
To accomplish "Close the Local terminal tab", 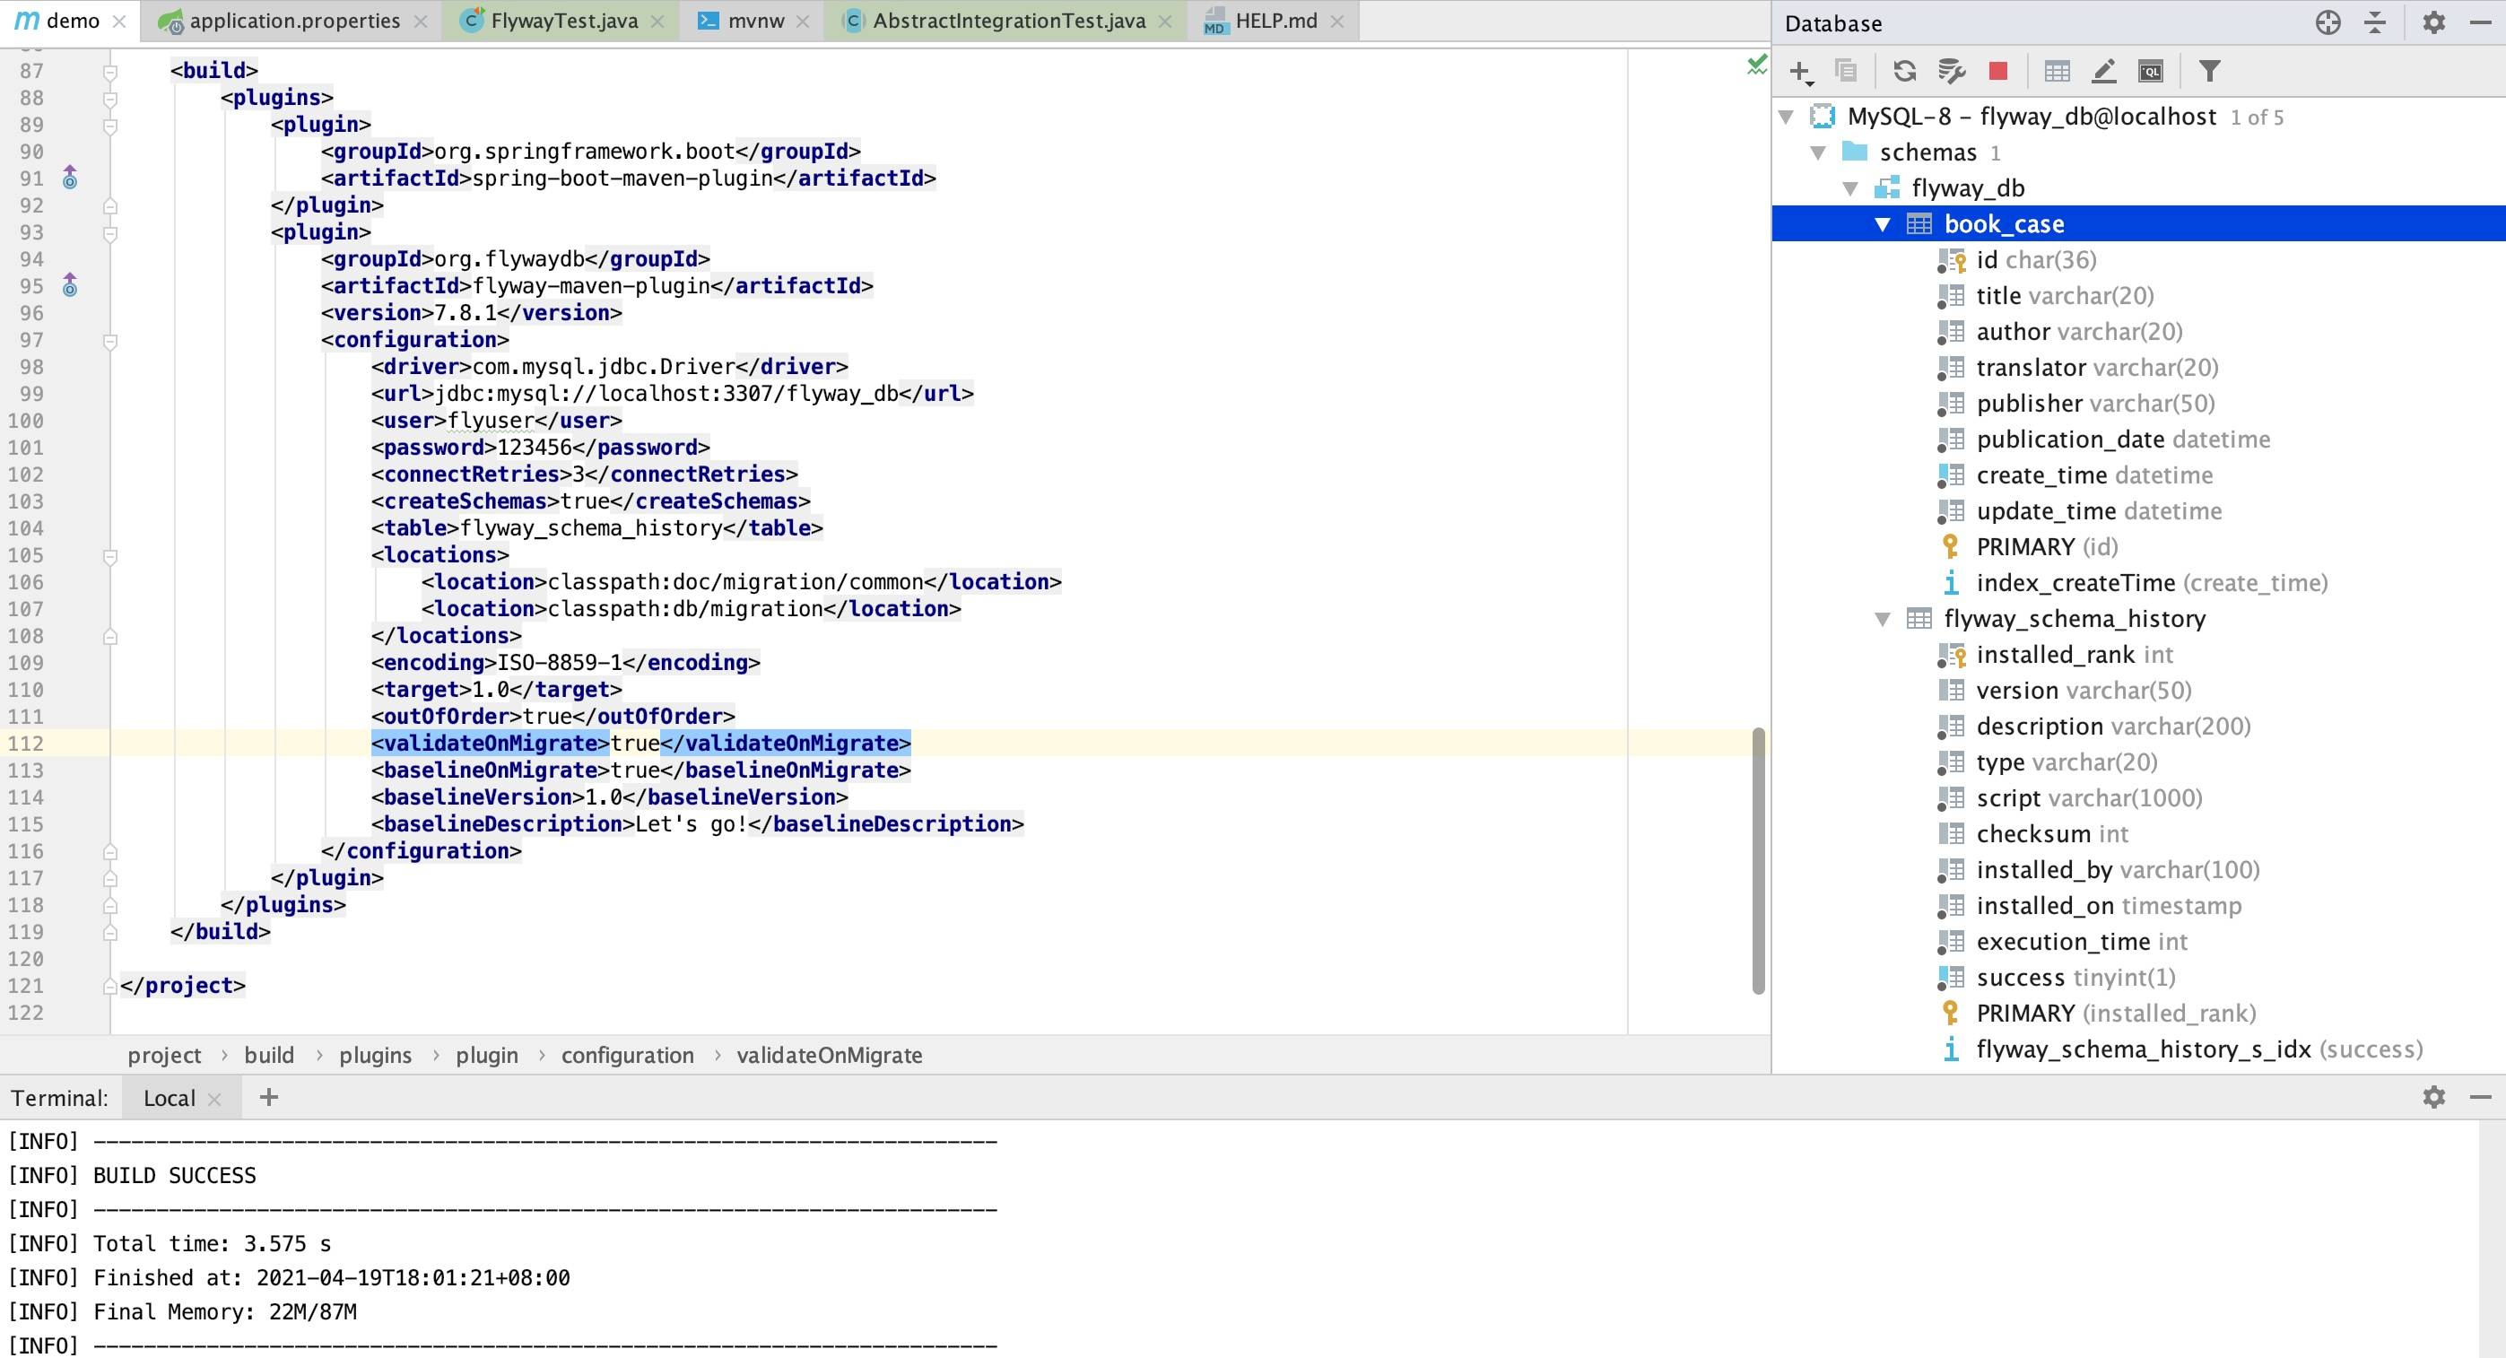I will click(x=215, y=1100).
